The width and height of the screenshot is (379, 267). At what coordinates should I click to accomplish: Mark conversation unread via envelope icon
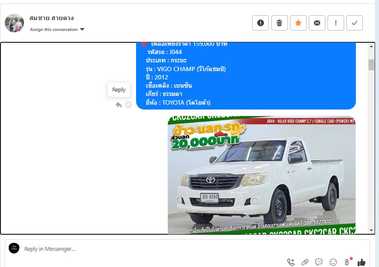click(x=317, y=23)
